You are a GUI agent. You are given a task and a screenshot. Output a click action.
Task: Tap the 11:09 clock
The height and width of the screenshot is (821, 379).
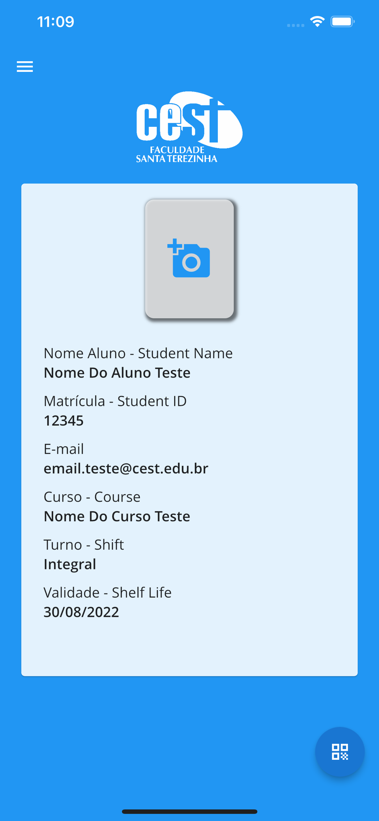[x=55, y=22]
